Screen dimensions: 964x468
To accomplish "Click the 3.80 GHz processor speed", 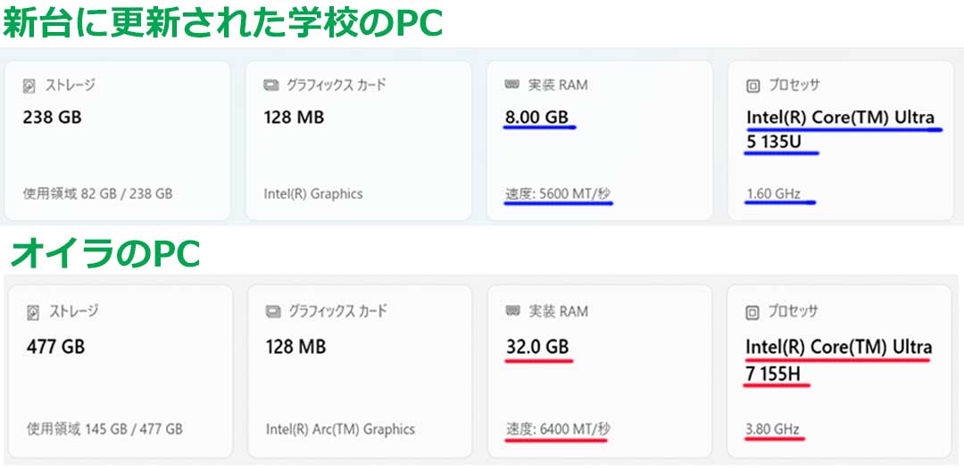I will pos(773,429).
